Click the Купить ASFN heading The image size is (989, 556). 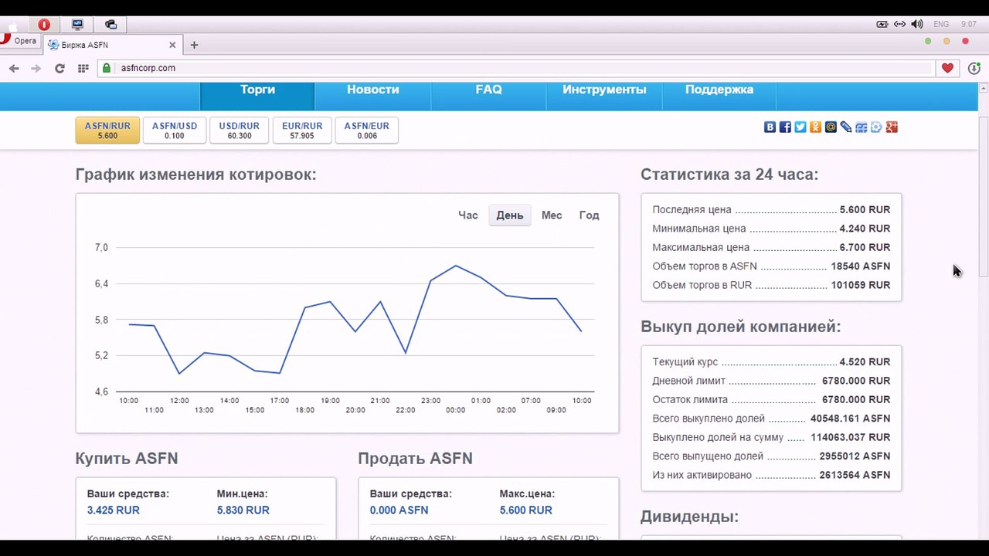pyautogui.click(x=127, y=459)
